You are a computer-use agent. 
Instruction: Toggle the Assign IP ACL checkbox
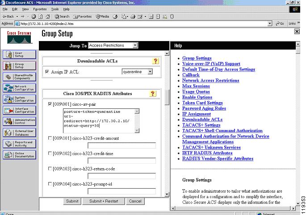[47, 72]
